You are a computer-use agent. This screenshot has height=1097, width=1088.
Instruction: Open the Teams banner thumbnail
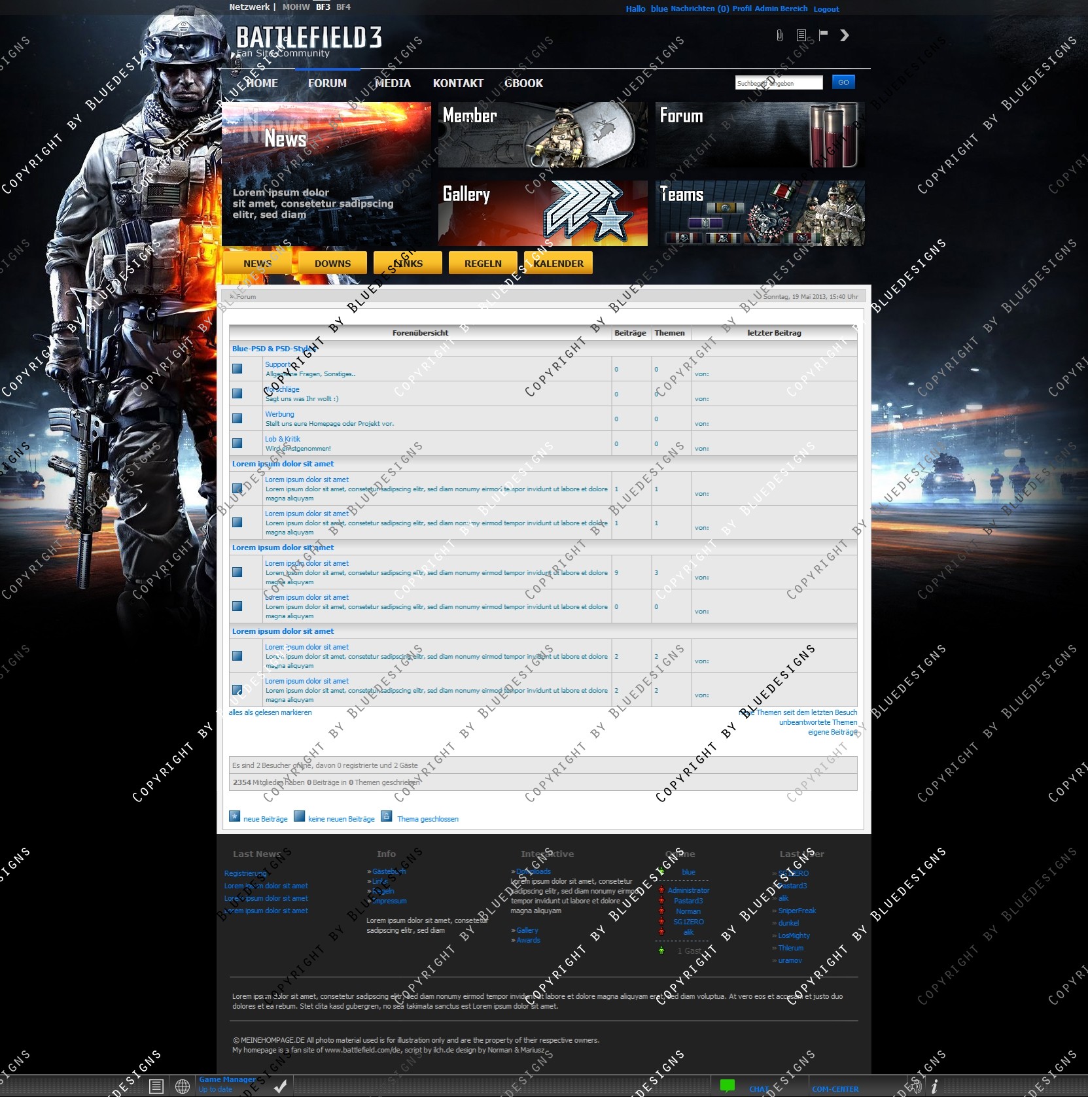tap(760, 213)
